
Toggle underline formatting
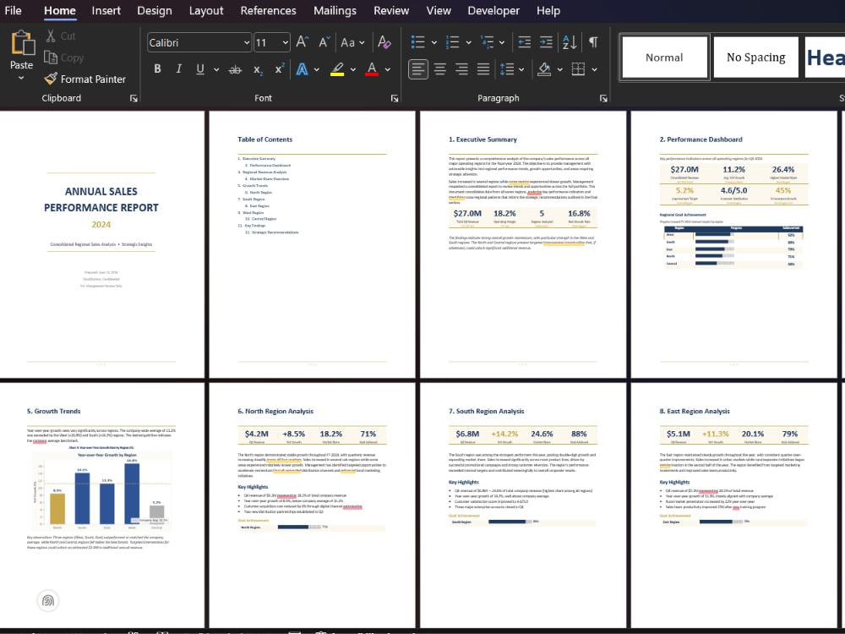(200, 69)
